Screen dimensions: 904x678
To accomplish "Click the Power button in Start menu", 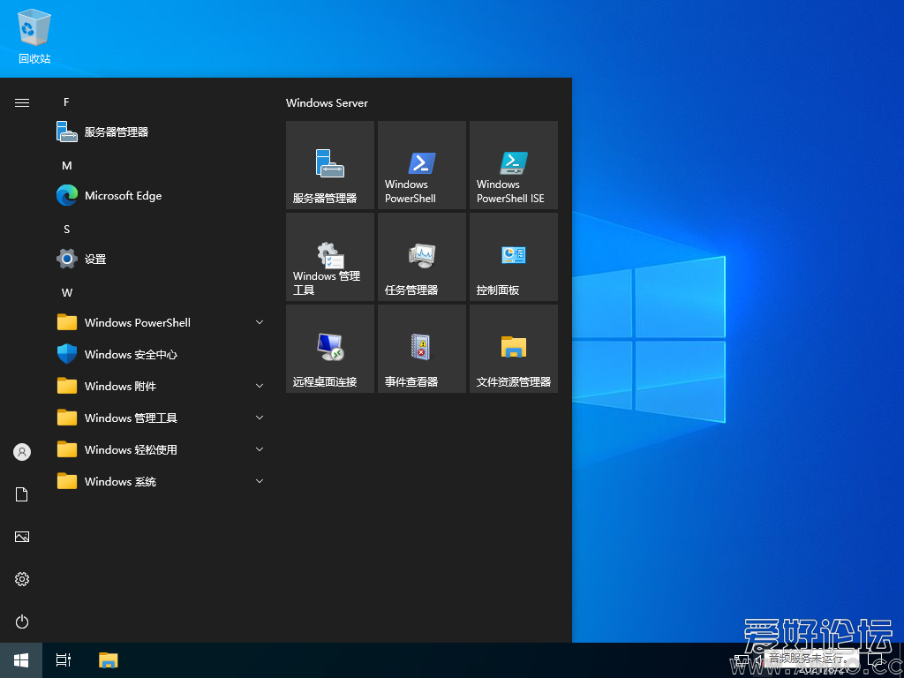I will pyautogui.click(x=22, y=621).
